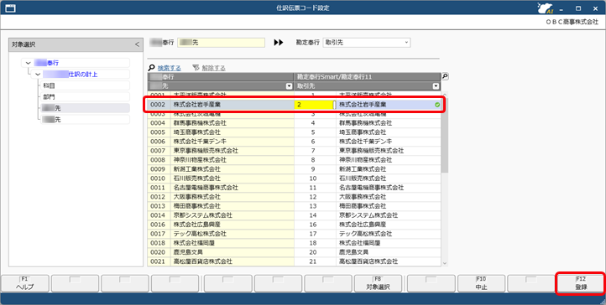Click the code cell 0005
Screen dimensions: 606x305
[158, 132]
